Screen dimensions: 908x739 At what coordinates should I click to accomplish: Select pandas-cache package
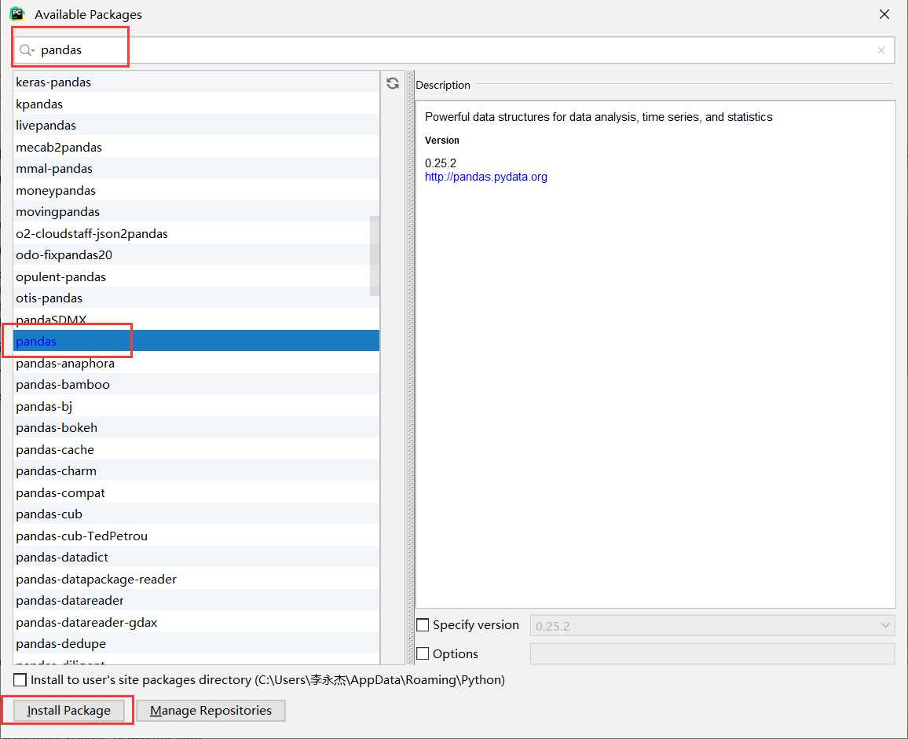(x=196, y=449)
